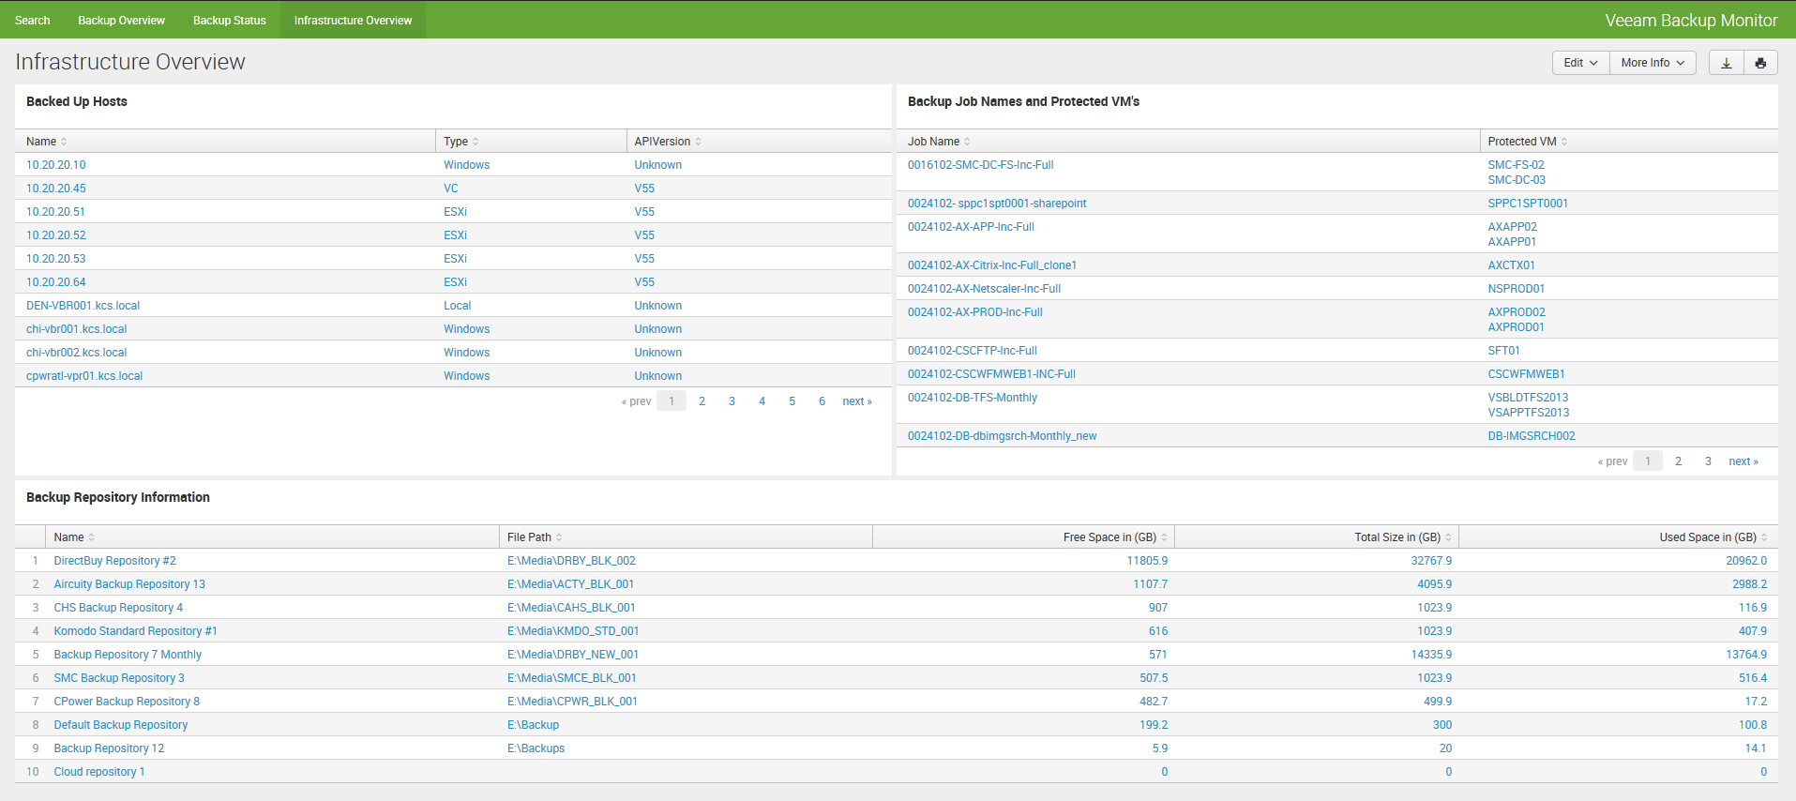
Task: Click Default Backup Repository row
Action: (x=121, y=725)
